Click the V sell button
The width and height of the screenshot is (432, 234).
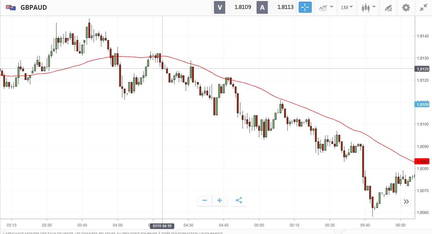tap(220, 8)
